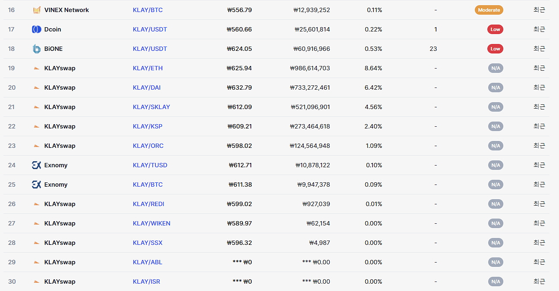This screenshot has height=291, width=559.
Task: Click KLAYswap icon in row 23
Action: coord(37,146)
